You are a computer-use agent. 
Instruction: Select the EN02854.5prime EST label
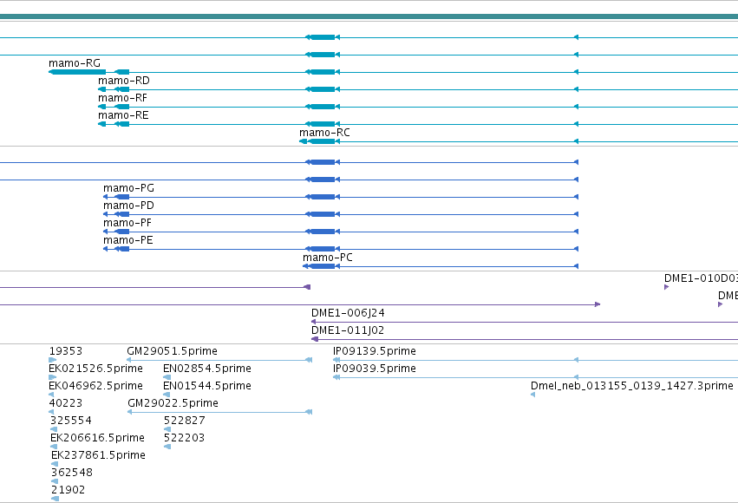point(207,369)
